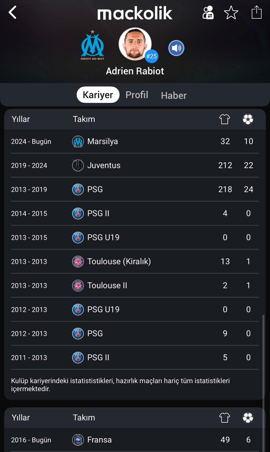Open Adrien Rabiot's profile photo
Viewport: 270px width, 452px height.
click(x=135, y=44)
